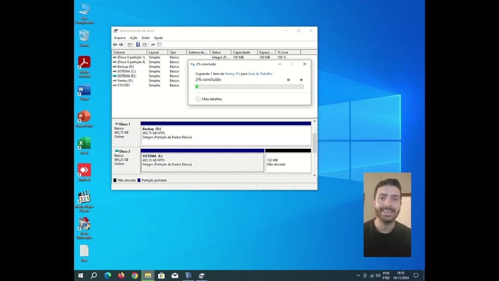This screenshot has height=281, width=499.
Task: Sort by the Layout column header
Action: 157,52
